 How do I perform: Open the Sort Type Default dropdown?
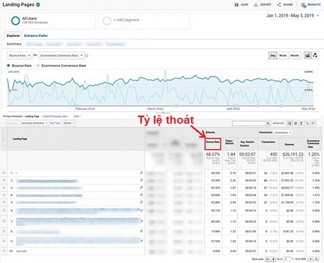pos(69,123)
